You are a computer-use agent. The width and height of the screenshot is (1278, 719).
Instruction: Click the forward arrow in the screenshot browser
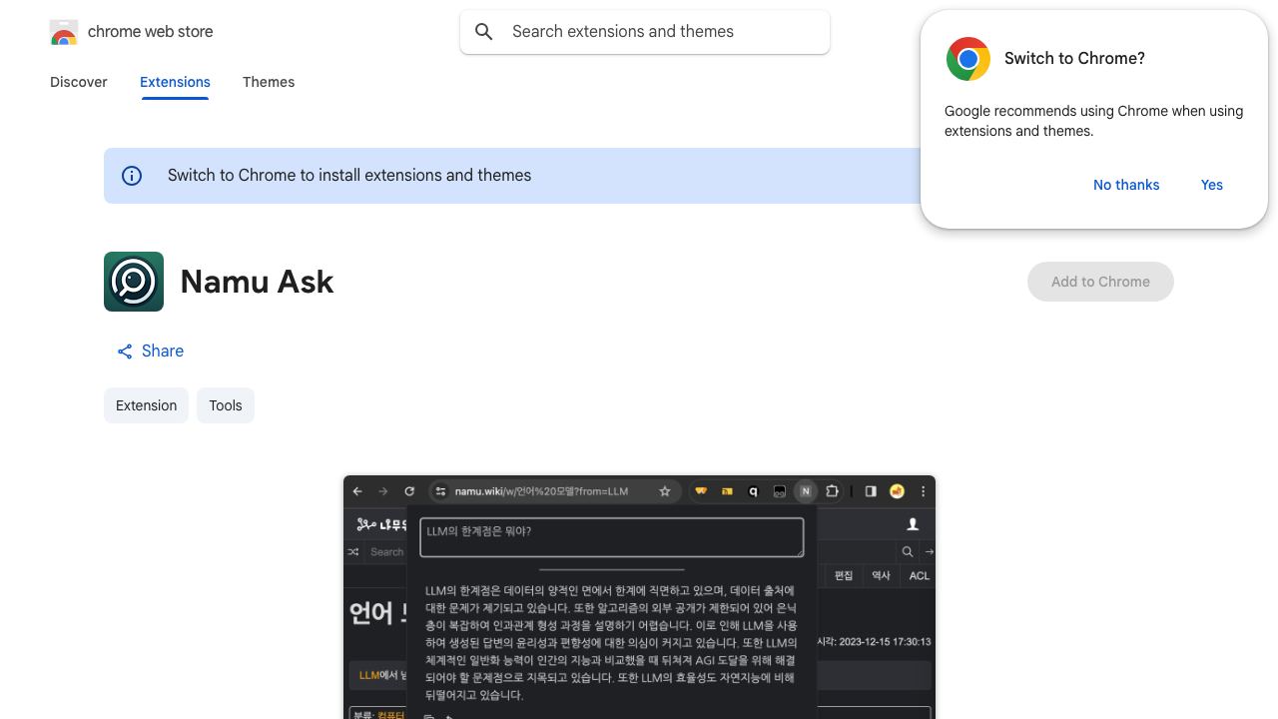pyautogui.click(x=383, y=491)
